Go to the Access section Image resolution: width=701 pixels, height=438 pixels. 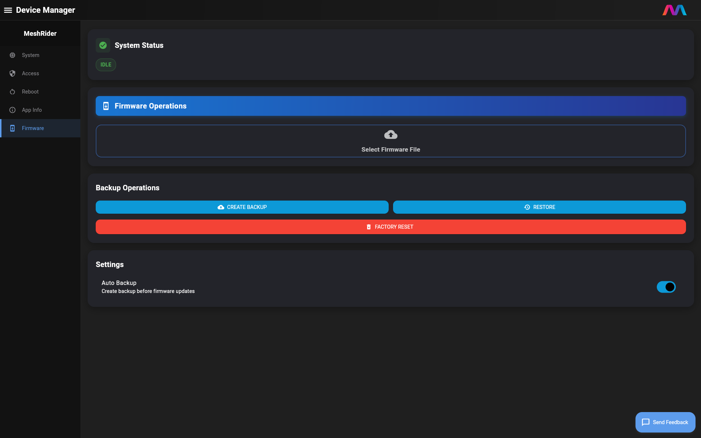click(x=40, y=73)
